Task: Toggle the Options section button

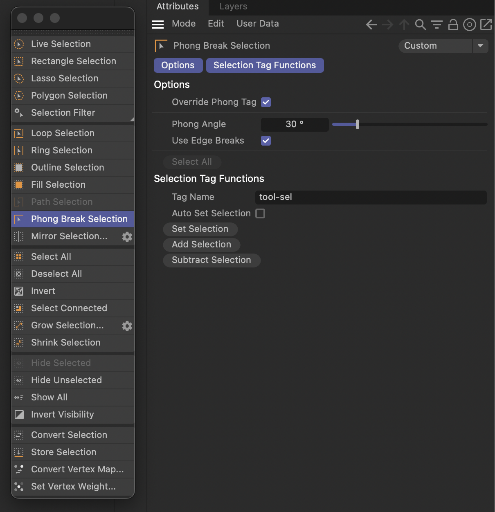Action: point(178,65)
